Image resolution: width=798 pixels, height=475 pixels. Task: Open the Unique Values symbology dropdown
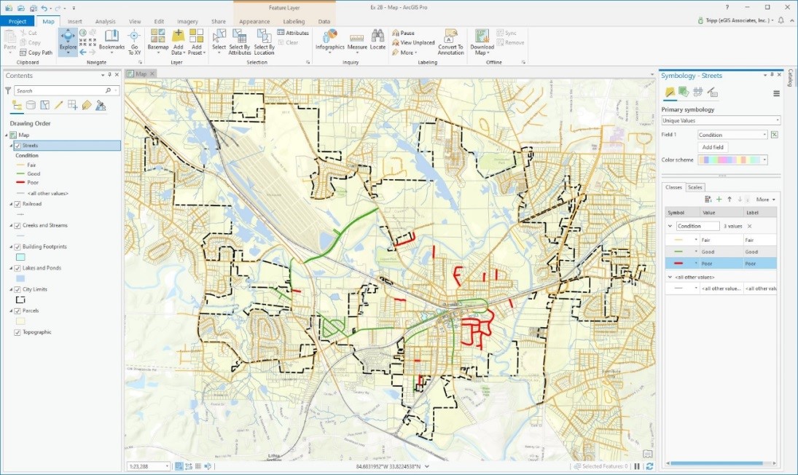point(720,120)
